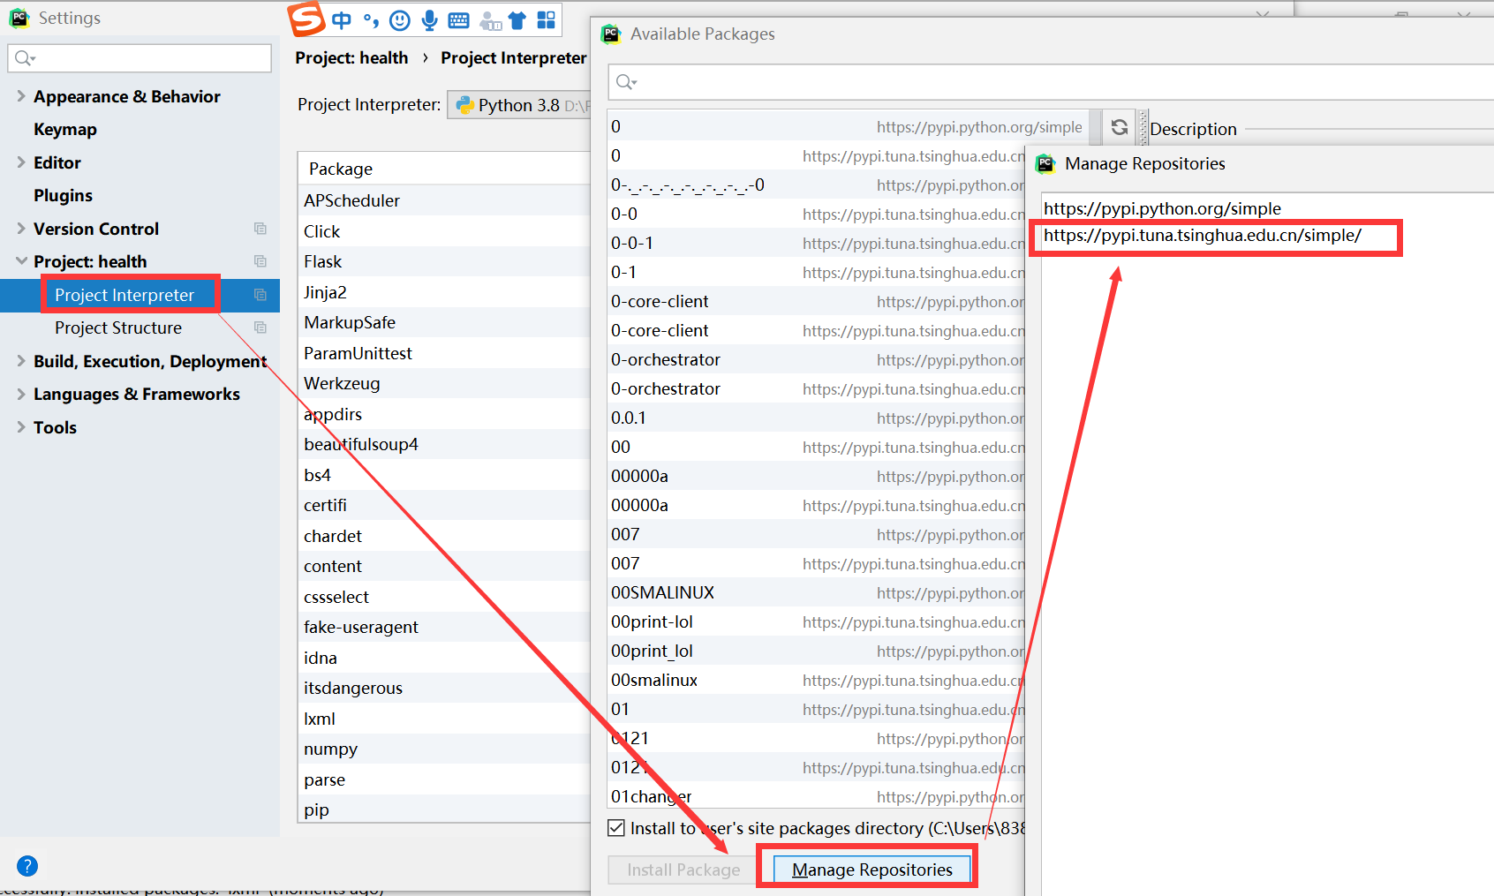The width and height of the screenshot is (1494, 896).
Task: Select 00smalinux tsinghua package row
Action: coord(817,680)
